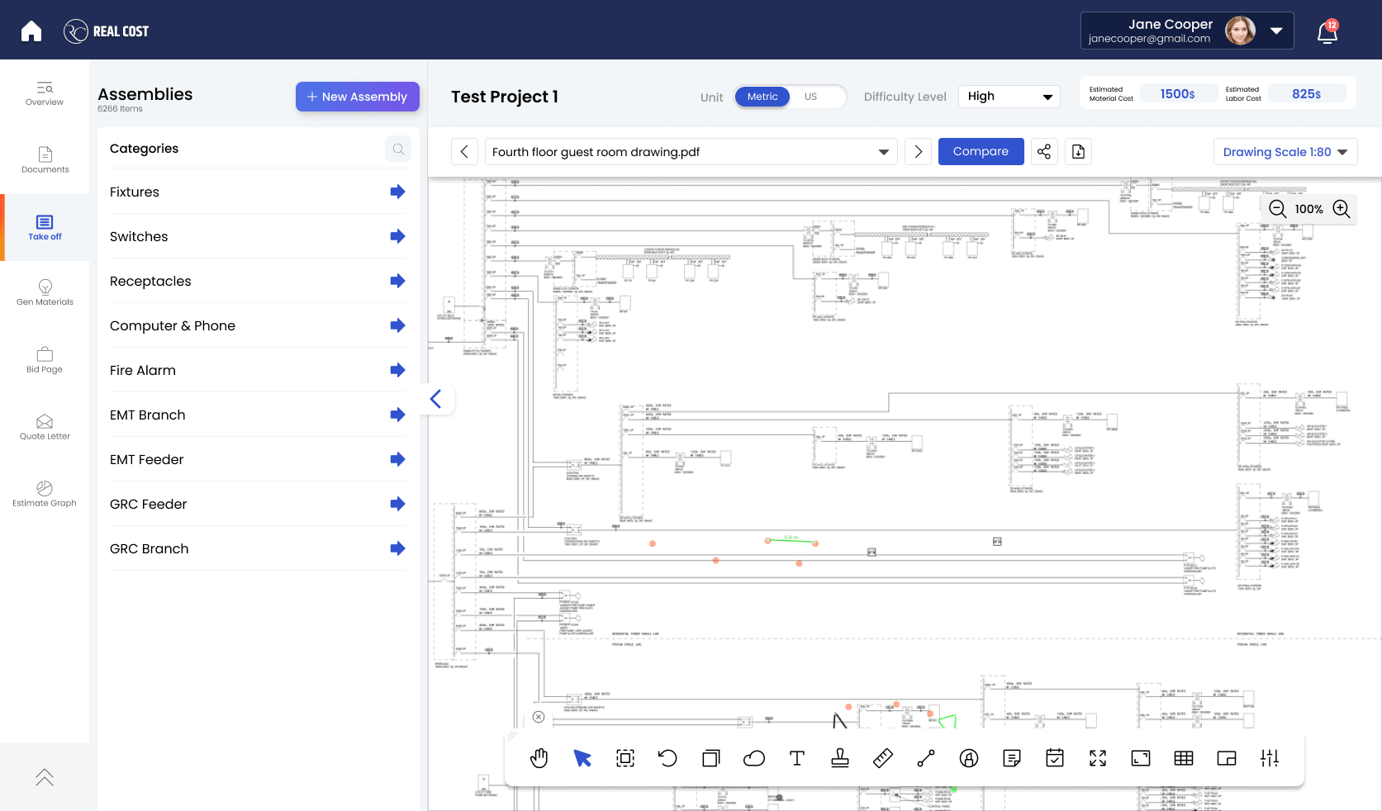Create a New Assembly
The image size is (1382, 811).
(357, 97)
